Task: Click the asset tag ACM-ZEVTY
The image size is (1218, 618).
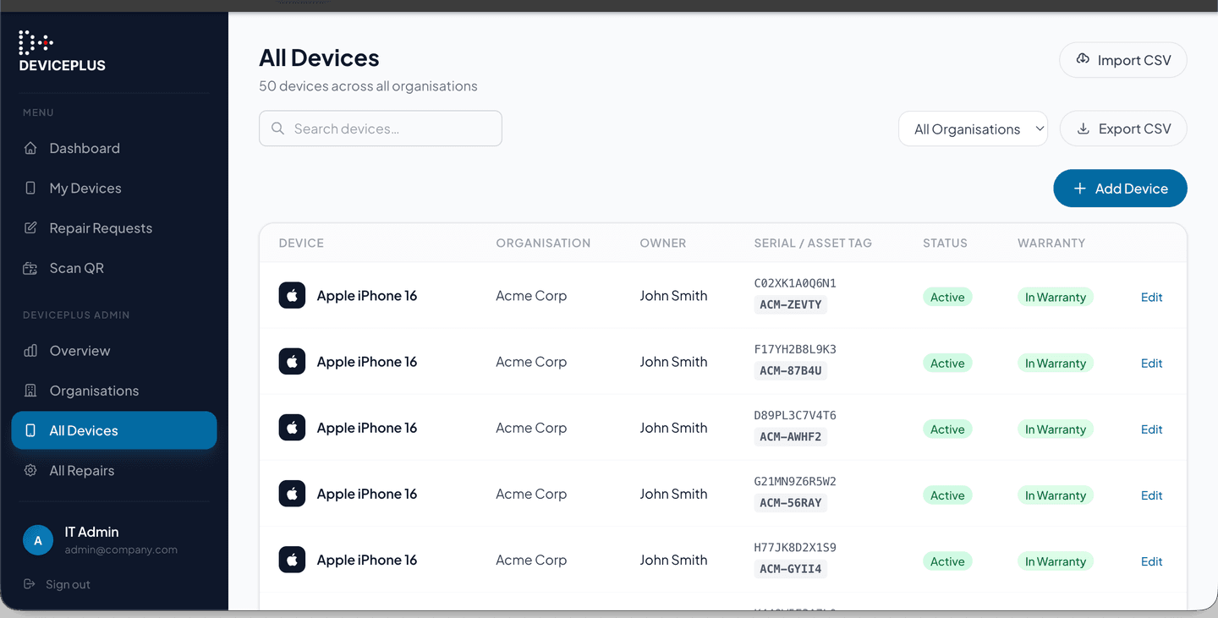Action: 790,304
